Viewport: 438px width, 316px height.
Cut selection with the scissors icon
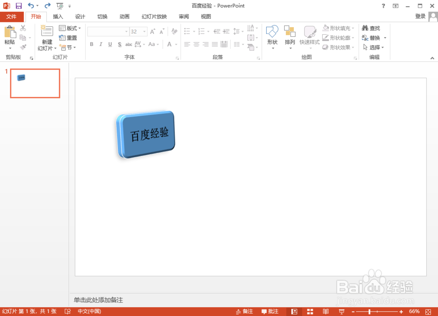(x=23, y=28)
